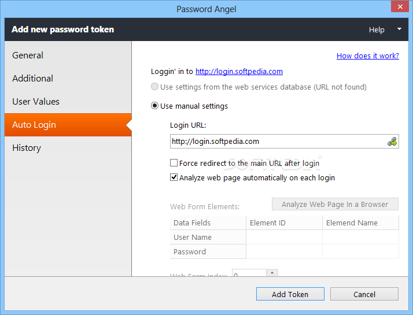Open the Help menu
Viewport: 413px width, 315px height.
point(377,29)
